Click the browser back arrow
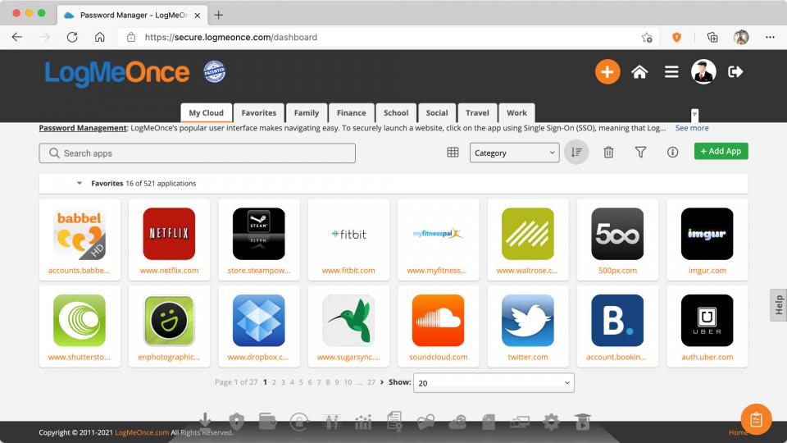Viewport: 787px width, 443px height. (17, 37)
